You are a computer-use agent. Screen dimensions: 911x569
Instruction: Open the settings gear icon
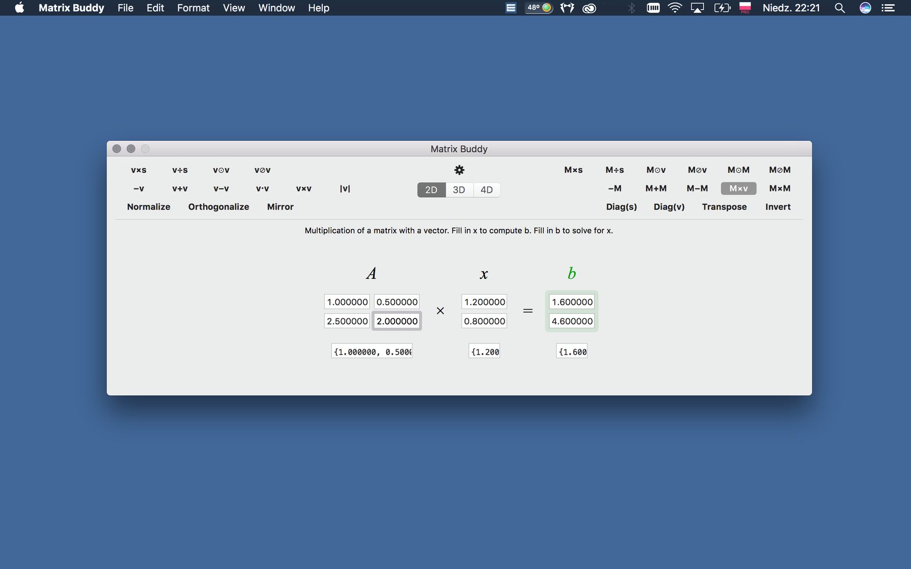459,170
